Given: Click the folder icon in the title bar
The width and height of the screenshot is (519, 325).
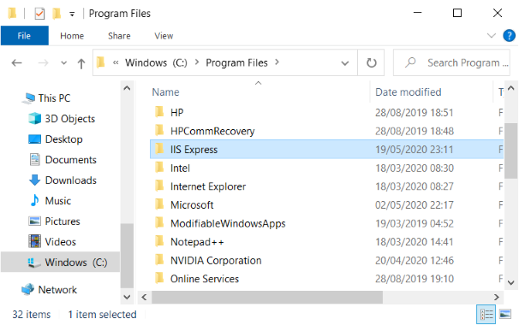Looking at the screenshot, I should click(x=12, y=14).
